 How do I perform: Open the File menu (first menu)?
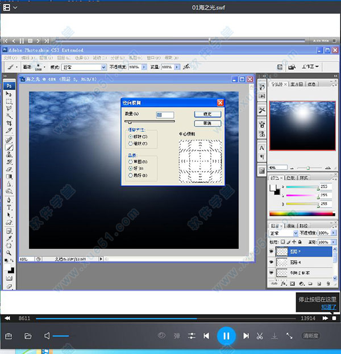coord(10,58)
